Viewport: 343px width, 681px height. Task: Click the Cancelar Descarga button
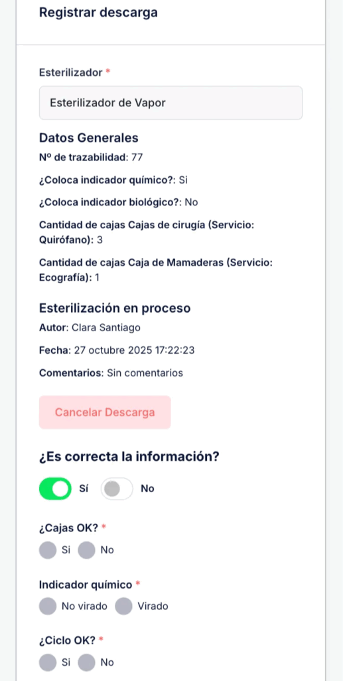(x=105, y=412)
